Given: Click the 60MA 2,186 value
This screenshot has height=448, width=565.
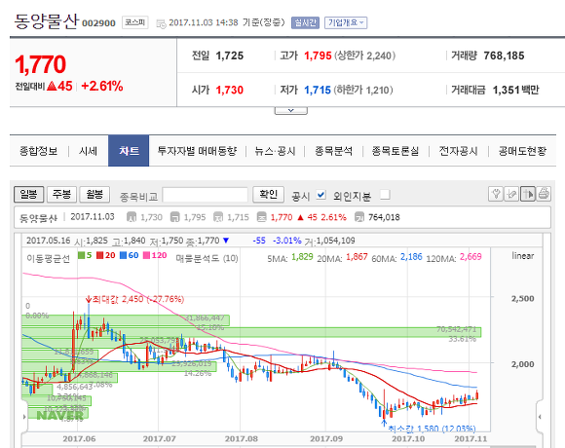Looking at the screenshot, I should pos(411,257).
